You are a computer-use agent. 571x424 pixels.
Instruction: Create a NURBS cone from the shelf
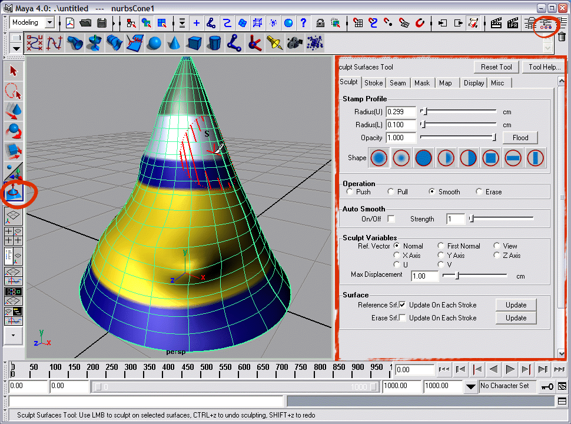coord(174,43)
